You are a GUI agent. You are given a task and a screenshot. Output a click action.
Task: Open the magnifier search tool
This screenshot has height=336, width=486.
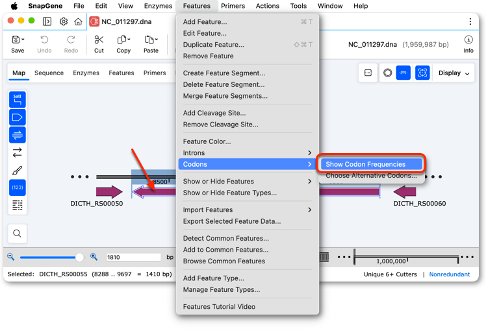click(18, 234)
